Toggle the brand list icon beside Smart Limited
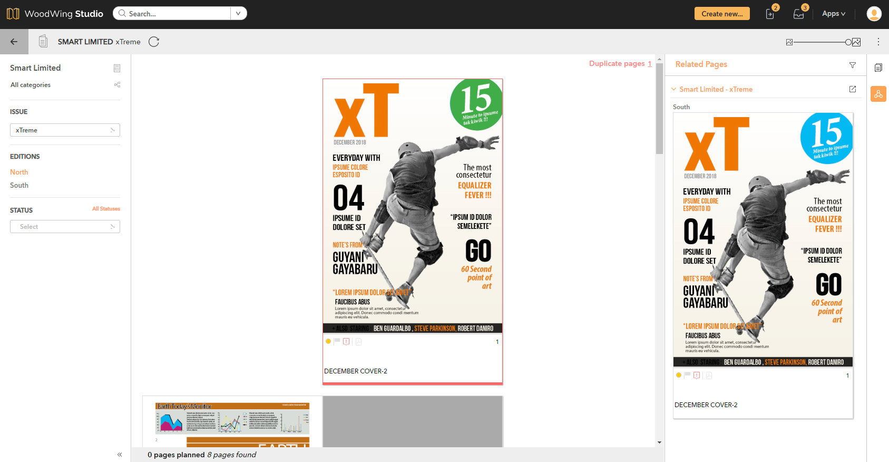The height and width of the screenshot is (462, 889). click(x=117, y=68)
